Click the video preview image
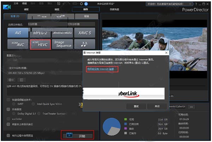Screen dimensions: 212x142 pos(154,49)
